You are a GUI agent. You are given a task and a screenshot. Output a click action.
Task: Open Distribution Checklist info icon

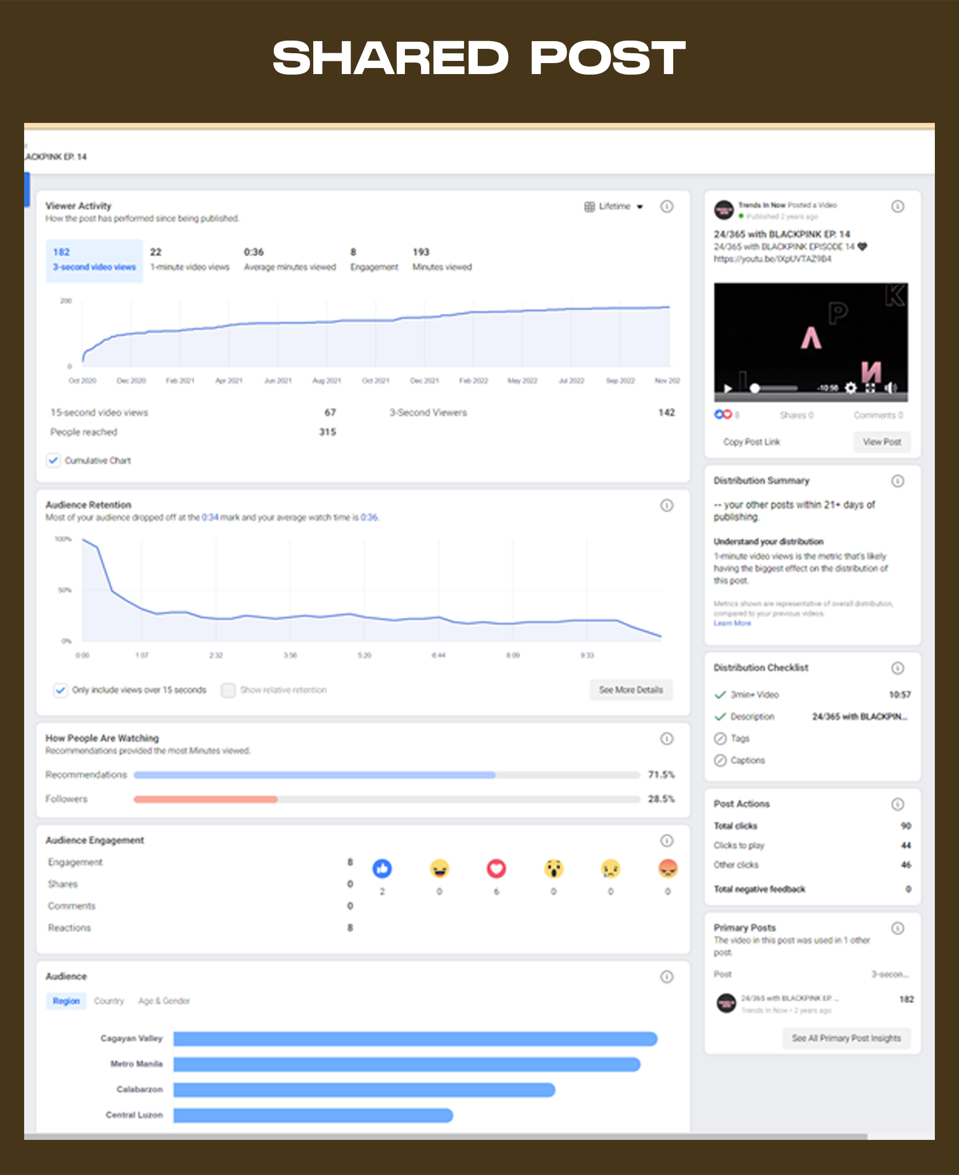pyautogui.click(x=898, y=669)
